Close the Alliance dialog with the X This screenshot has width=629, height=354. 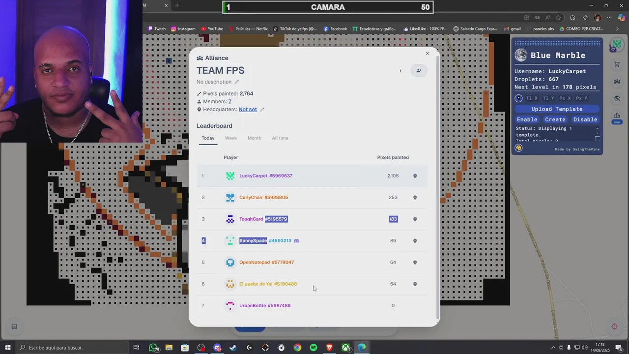coord(427,54)
